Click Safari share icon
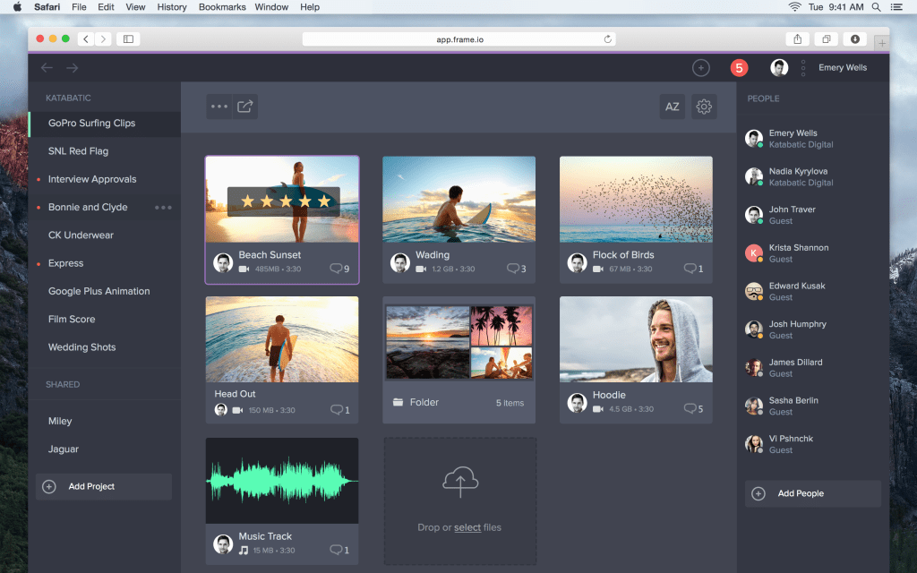The width and height of the screenshot is (917, 573). (x=797, y=39)
